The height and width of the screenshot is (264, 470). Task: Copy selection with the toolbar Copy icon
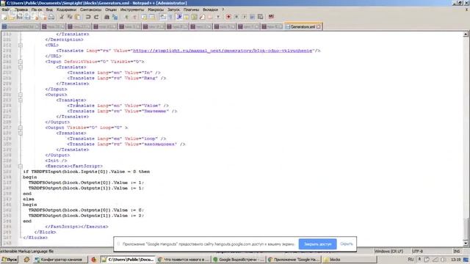70,17
